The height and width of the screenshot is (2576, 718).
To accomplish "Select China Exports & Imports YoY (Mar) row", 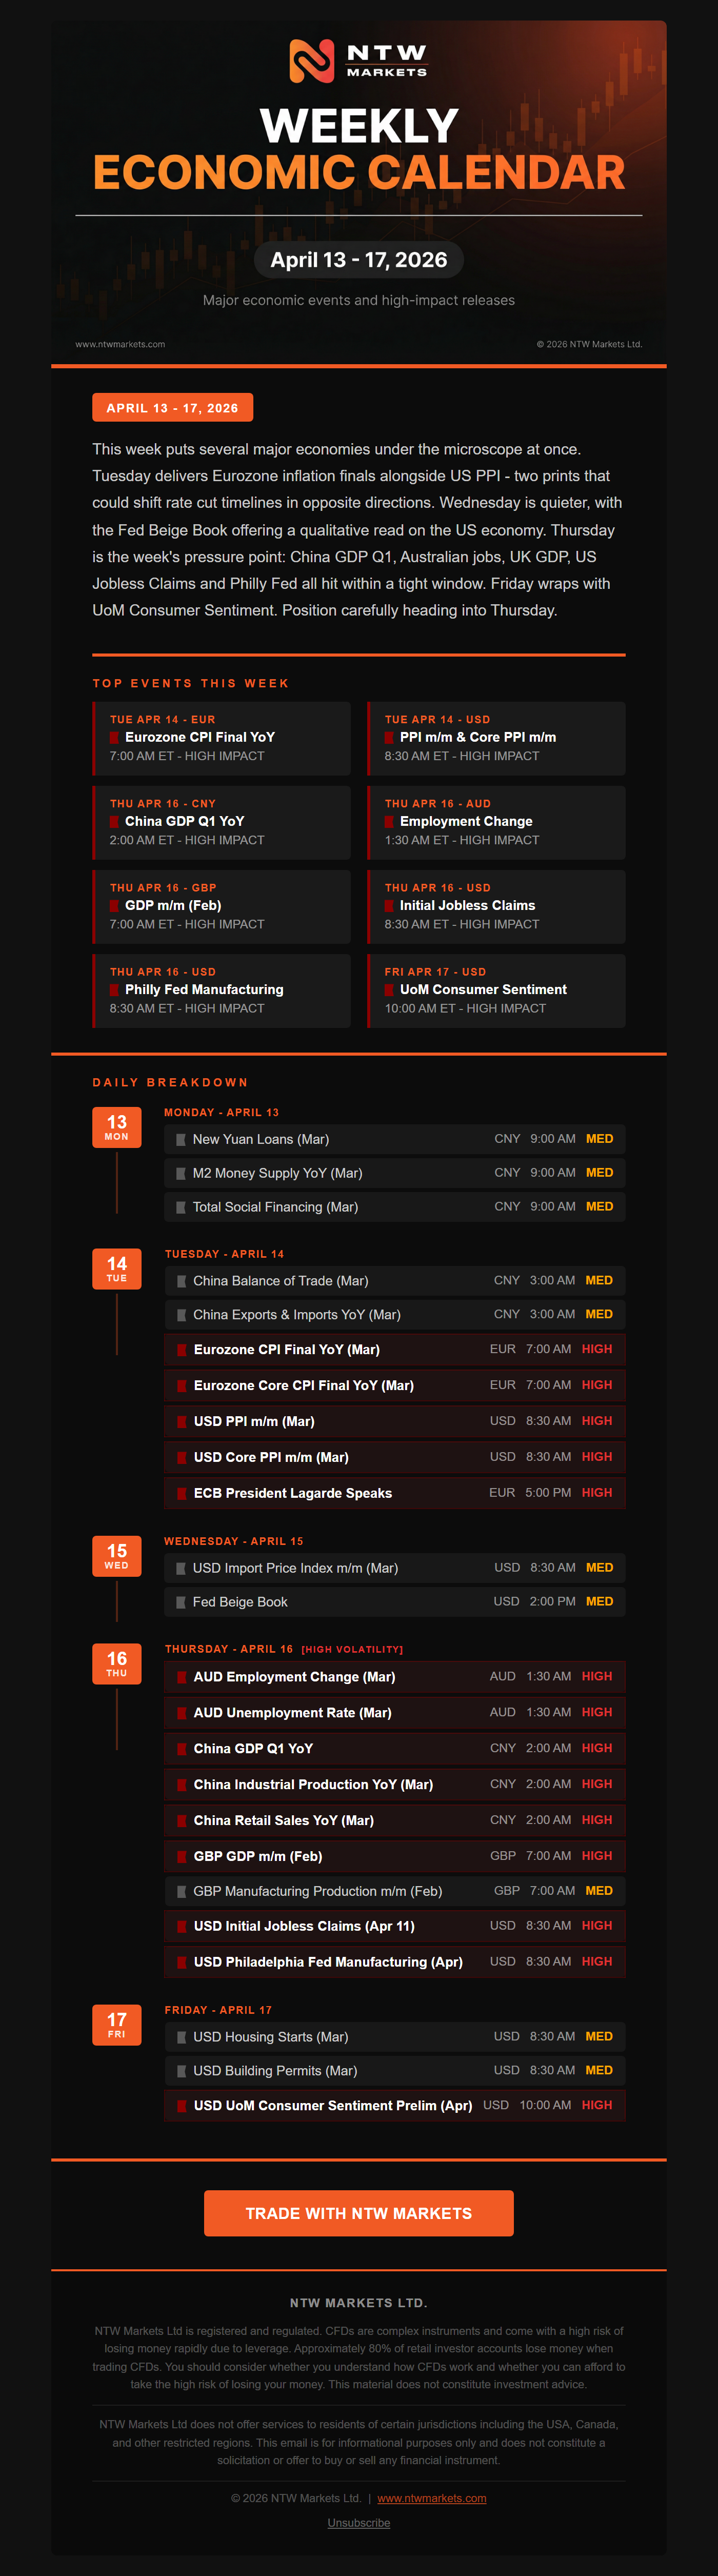I will coord(395,1315).
